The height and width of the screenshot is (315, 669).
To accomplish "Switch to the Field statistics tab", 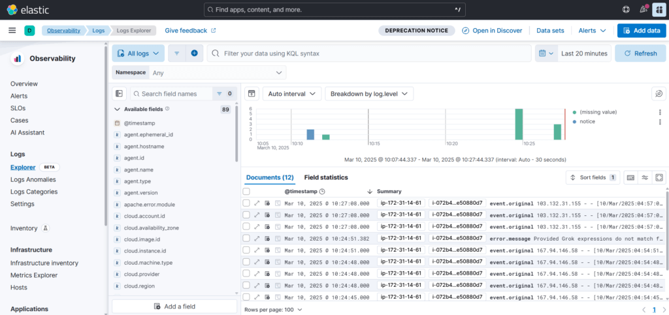I will point(326,177).
